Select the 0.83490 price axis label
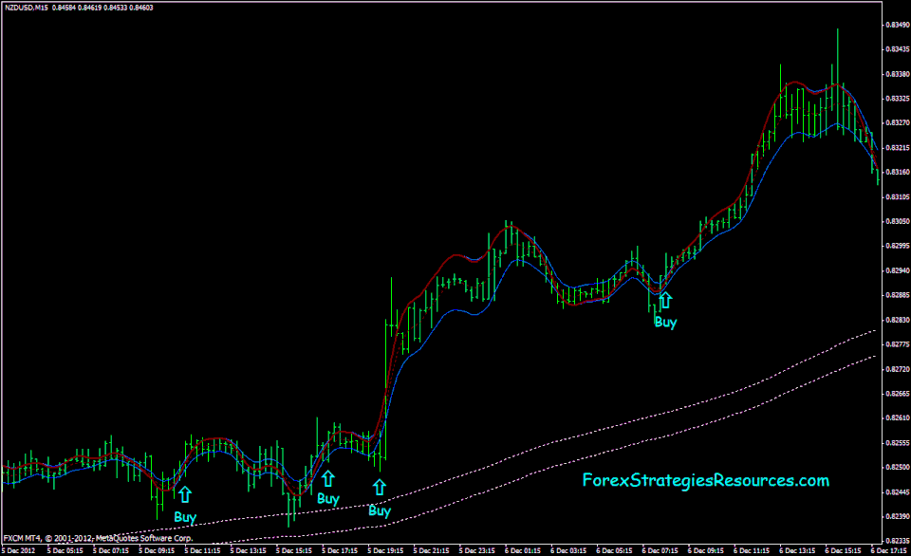 click(x=898, y=25)
